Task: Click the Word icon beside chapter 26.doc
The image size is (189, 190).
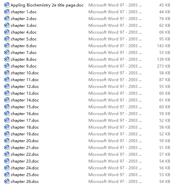Action: click(7, 181)
